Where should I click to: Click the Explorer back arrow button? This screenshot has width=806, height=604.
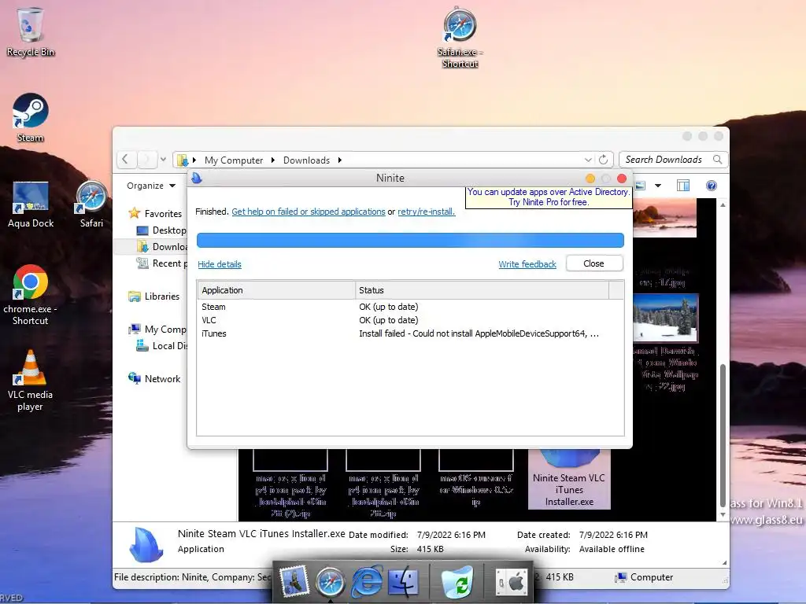coord(125,159)
